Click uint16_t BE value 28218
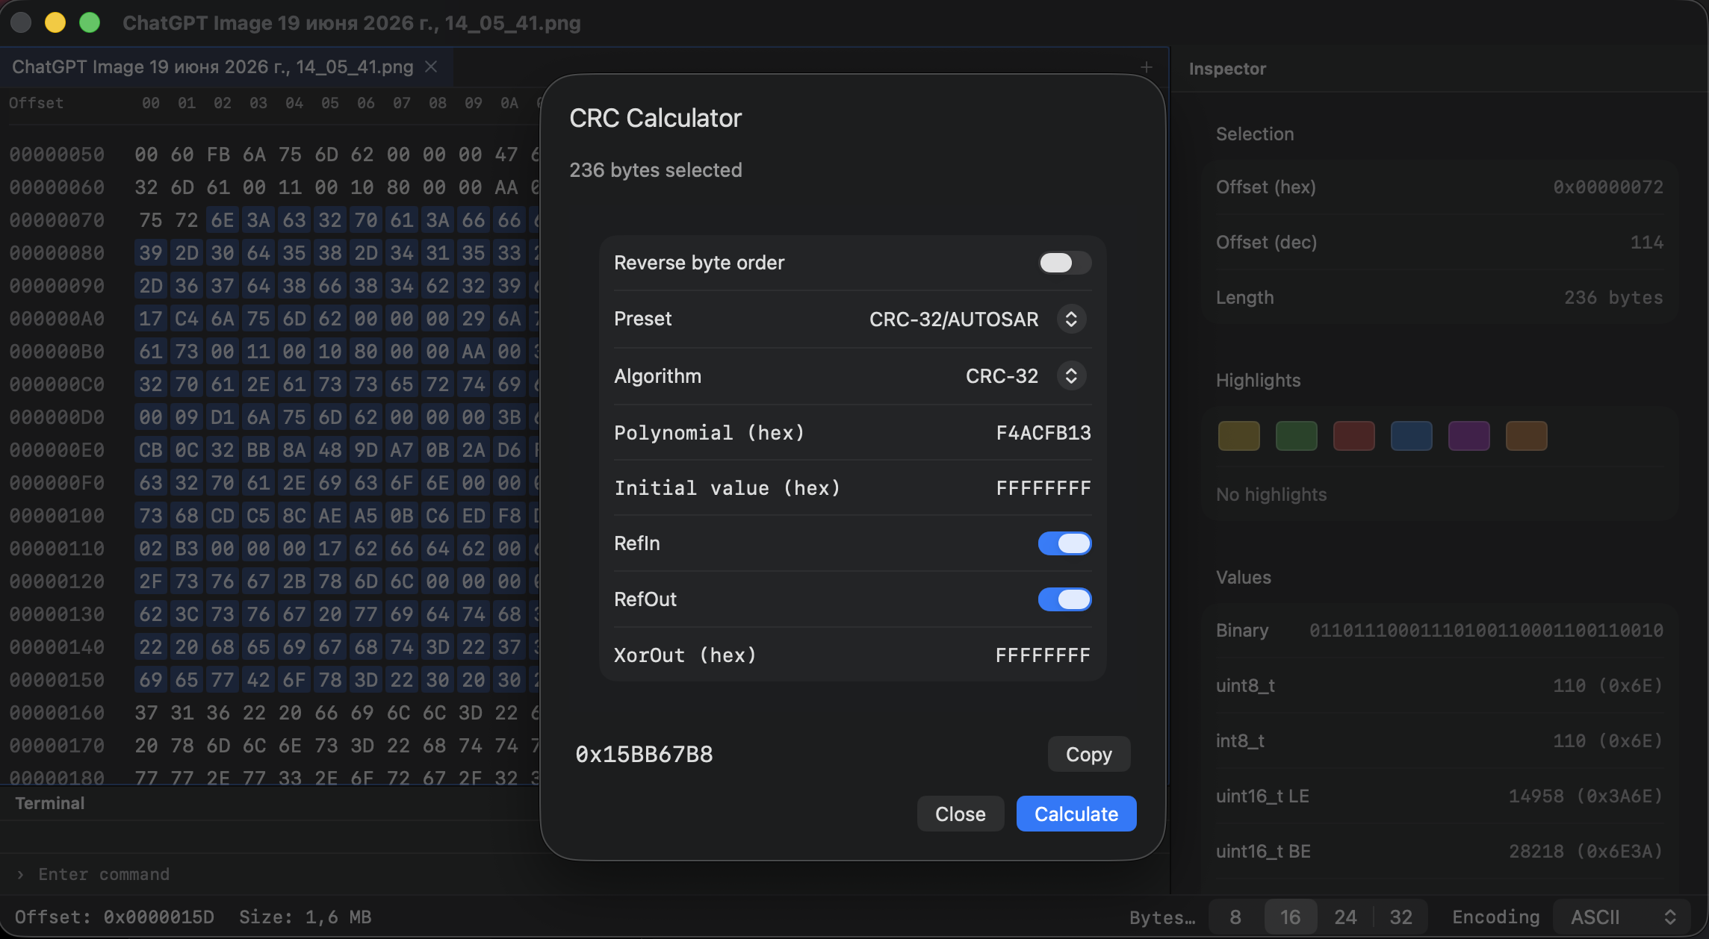 1586,852
